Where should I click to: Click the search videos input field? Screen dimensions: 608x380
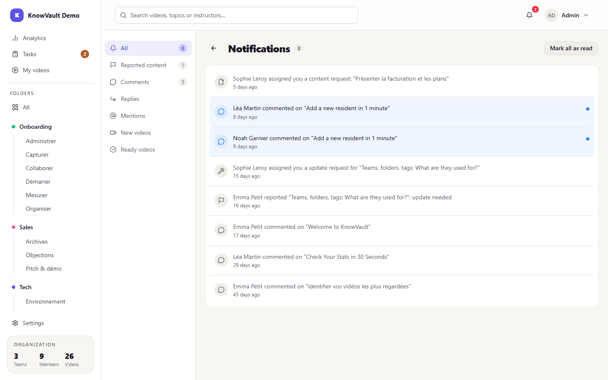click(x=236, y=15)
